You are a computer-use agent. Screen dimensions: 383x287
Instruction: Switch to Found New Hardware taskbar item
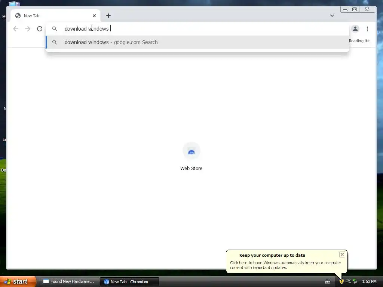click(x=69, y=281)
